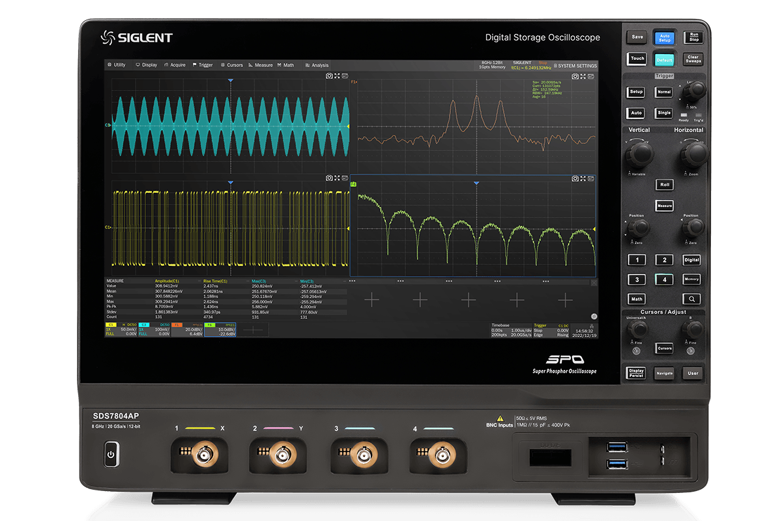Capture screenshot of the orange FFT pane
This screenshot has width=782, height=521.
pos(575,76)
